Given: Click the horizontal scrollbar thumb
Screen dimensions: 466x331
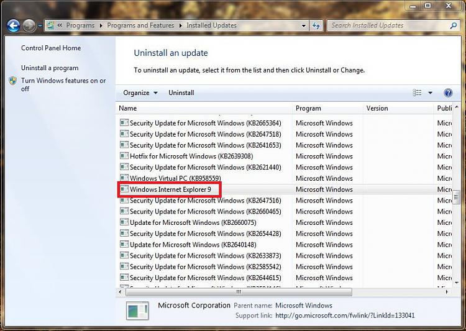Looking at the screenshot, I should point(239,292).
